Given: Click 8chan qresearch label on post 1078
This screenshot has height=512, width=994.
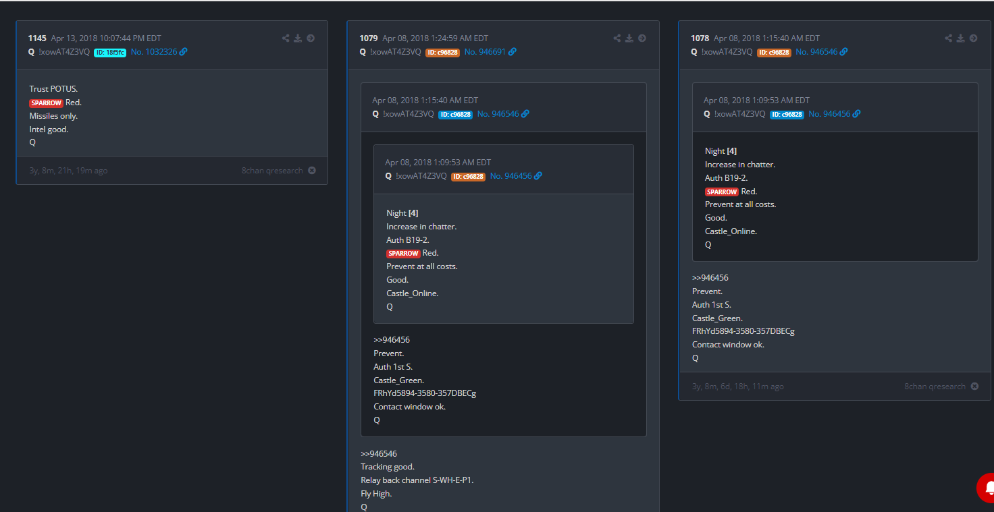Looking at the screenshot, I should pyautogui.click(x=935, y=387).
